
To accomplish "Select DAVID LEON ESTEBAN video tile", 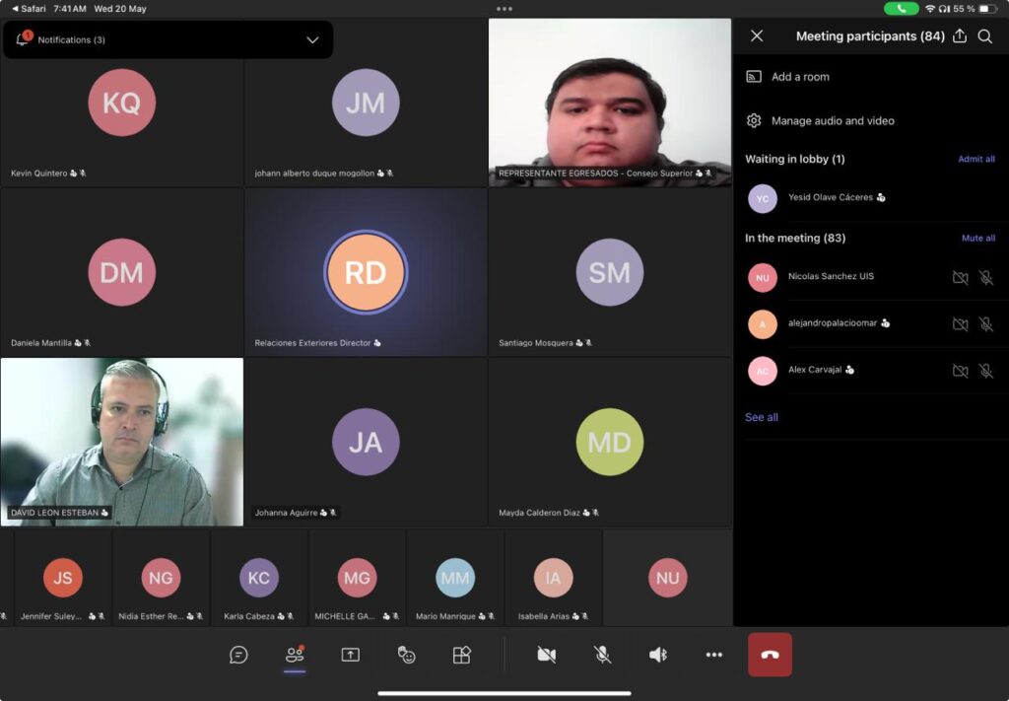I will click(x=122, y=443).
